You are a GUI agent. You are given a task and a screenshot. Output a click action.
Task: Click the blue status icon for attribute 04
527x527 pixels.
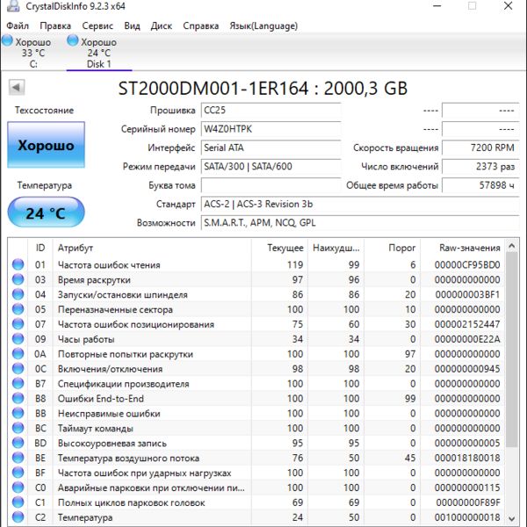point(18,294)
